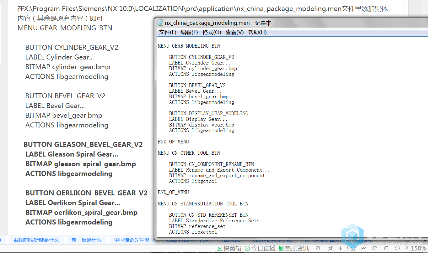Click BUTTON CYLINDER_GEAR_V2 line in Notepad
Viewport: 430px width, 253px height.
click(x=202, y=57)
